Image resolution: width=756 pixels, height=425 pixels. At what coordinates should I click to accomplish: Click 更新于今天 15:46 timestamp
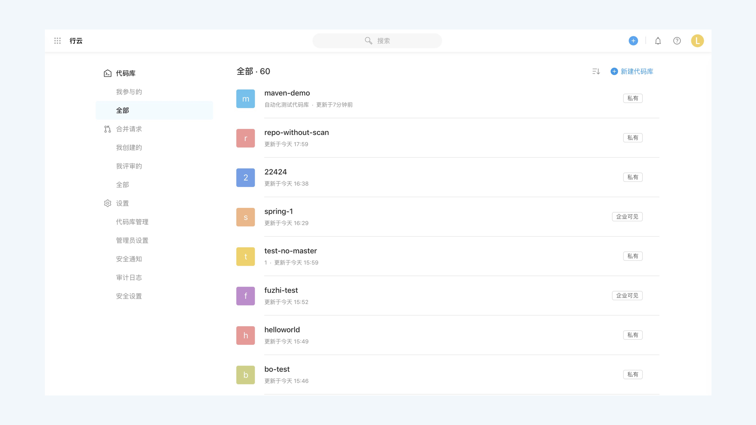coord(286,381)
